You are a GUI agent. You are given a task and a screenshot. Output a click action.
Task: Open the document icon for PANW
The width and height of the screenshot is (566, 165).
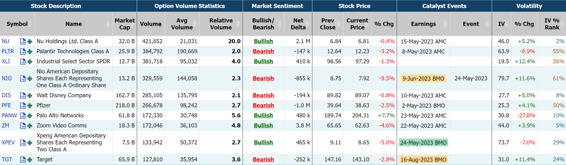tap(23, 116)
